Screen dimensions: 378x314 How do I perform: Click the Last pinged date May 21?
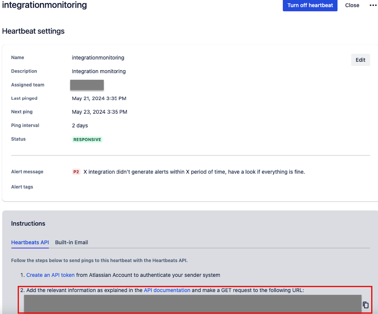99,99
